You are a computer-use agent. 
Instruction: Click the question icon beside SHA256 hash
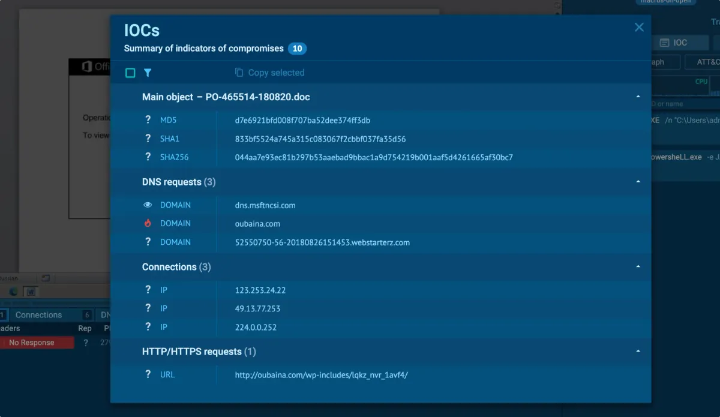point(148,157)
